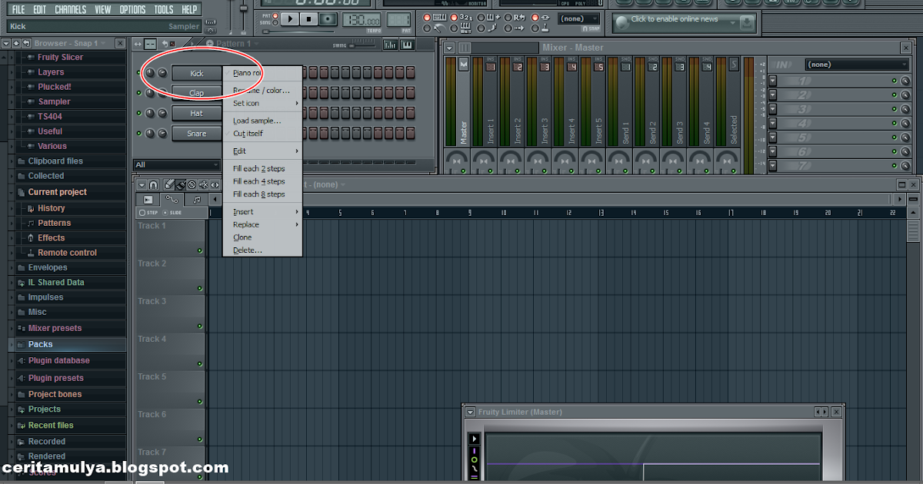This screenshot has width=923, height=484.
Task: Click the loop recording R icon
Action: (518, 17)
